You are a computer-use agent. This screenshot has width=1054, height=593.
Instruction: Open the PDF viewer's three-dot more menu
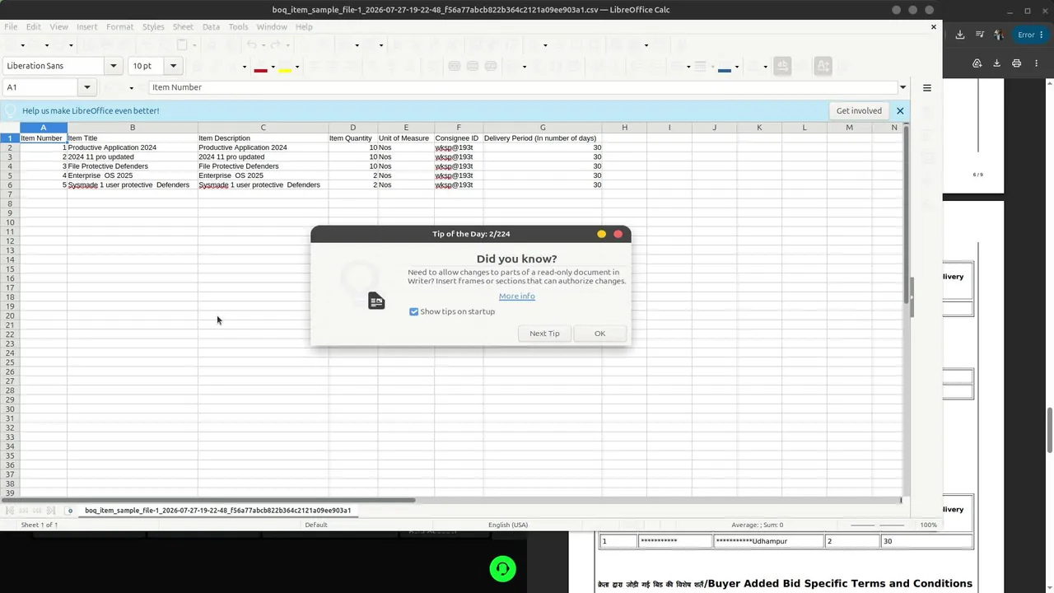1038,63
